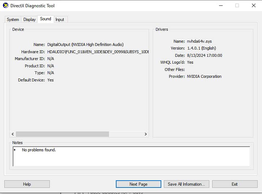Click the Hardware ID label

pyautogui.click(x=33, y=52)
